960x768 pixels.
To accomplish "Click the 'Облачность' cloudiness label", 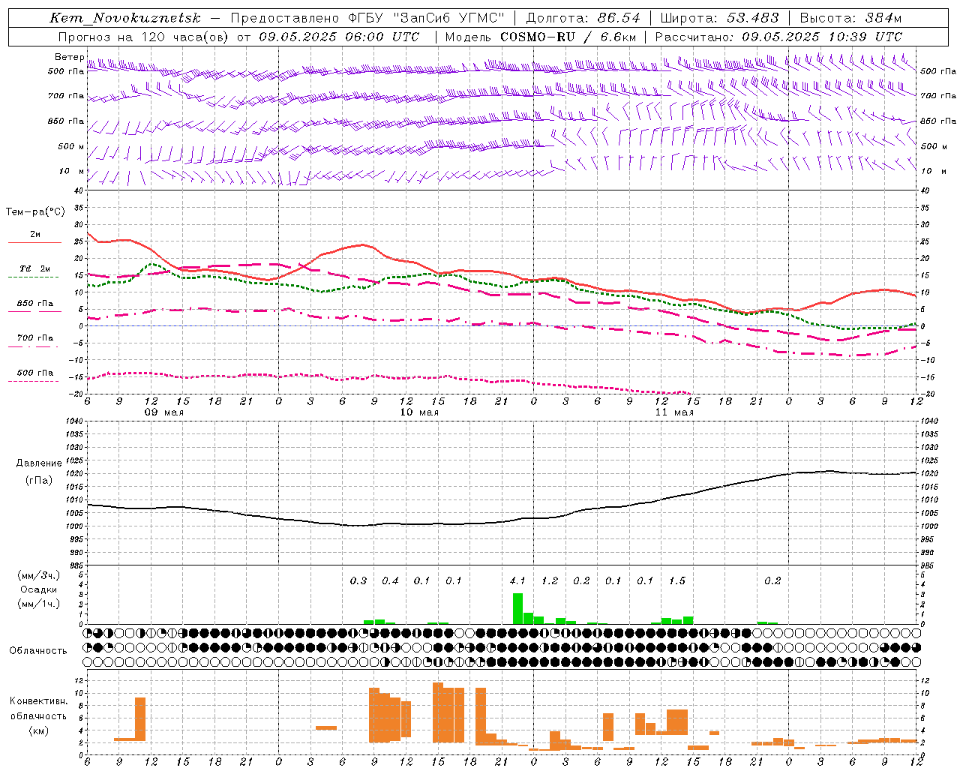I will point(38,651).
